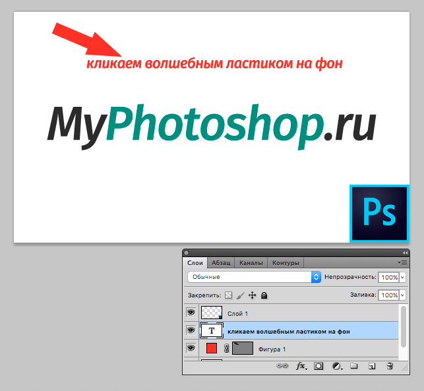Create a new group folder icon
424x391 pixels.
(354, 366)
